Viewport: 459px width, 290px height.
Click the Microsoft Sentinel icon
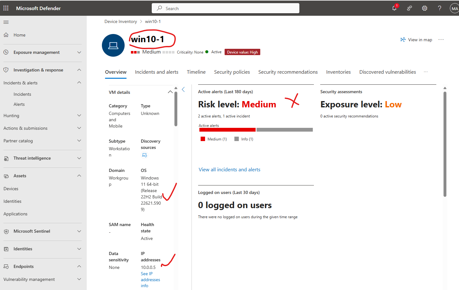[6, 231]
